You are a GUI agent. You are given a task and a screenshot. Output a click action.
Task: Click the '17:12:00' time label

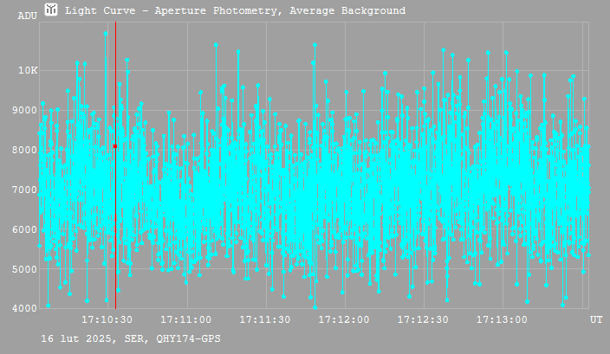coord(344,319)
